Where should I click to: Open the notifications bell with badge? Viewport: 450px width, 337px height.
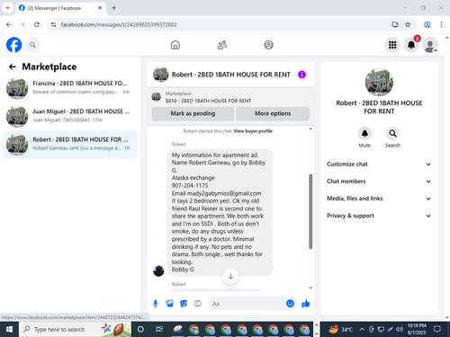pyautogui.click(x=411, y=45)
